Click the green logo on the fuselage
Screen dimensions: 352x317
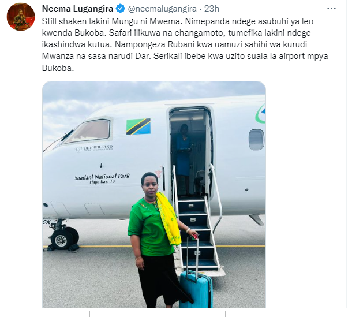[x=261, y=113]
